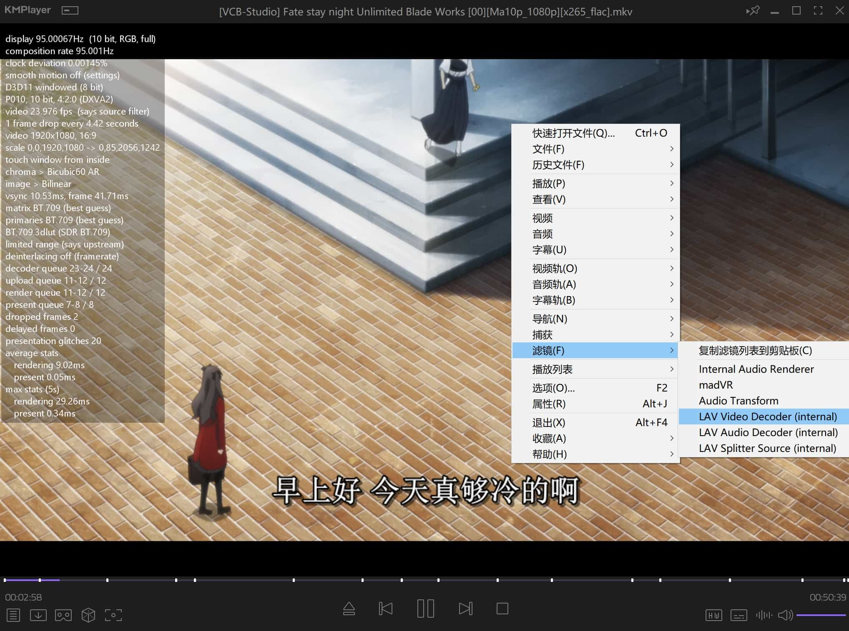Click elapsed time 00:02:58
The image size is (849, 631).
click(x=24, y=597)
